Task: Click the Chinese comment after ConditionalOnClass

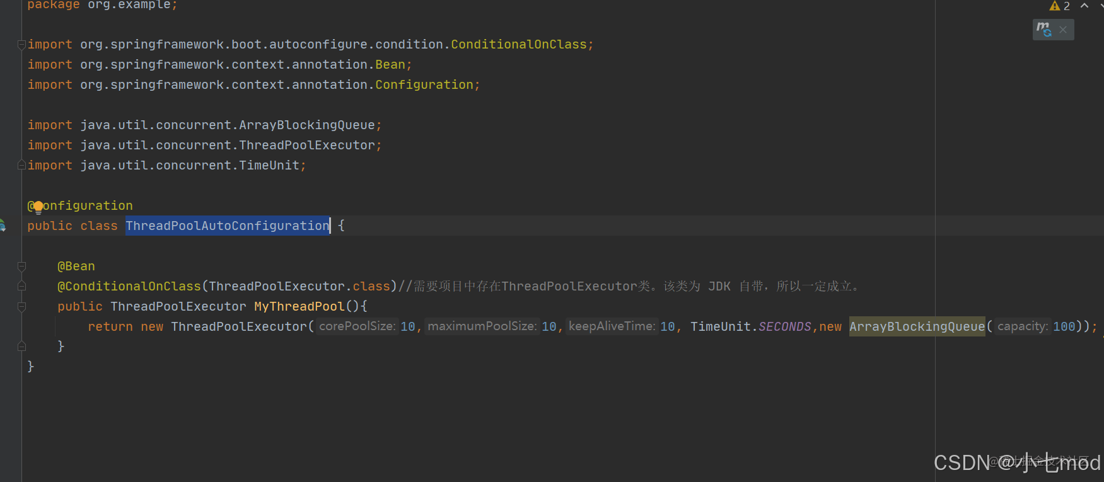Action: [629, 287]
